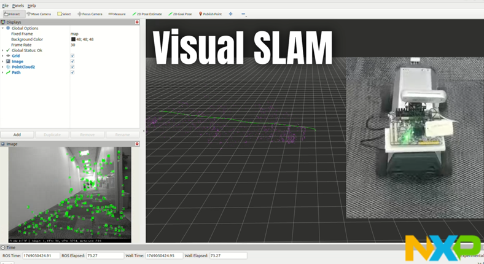484x264 pixels.
Task: Open the File menu
Action: pos(5,6)
